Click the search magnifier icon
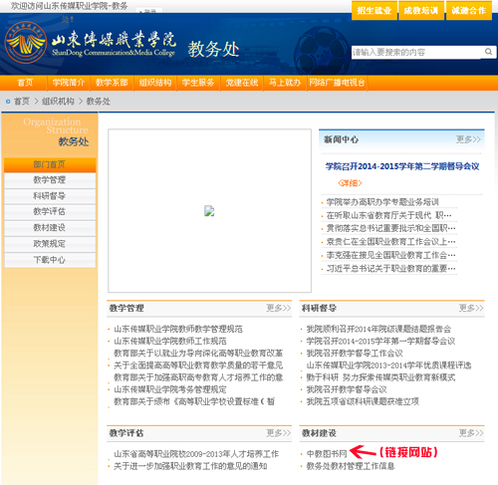This screenshot has width=498, height=485. pyautogui.click(x=488, y=52)
